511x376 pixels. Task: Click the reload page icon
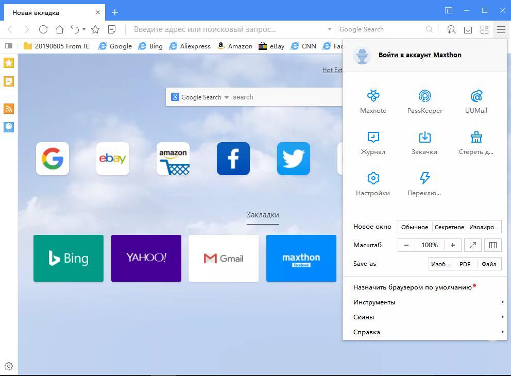(x=43, y=29)
